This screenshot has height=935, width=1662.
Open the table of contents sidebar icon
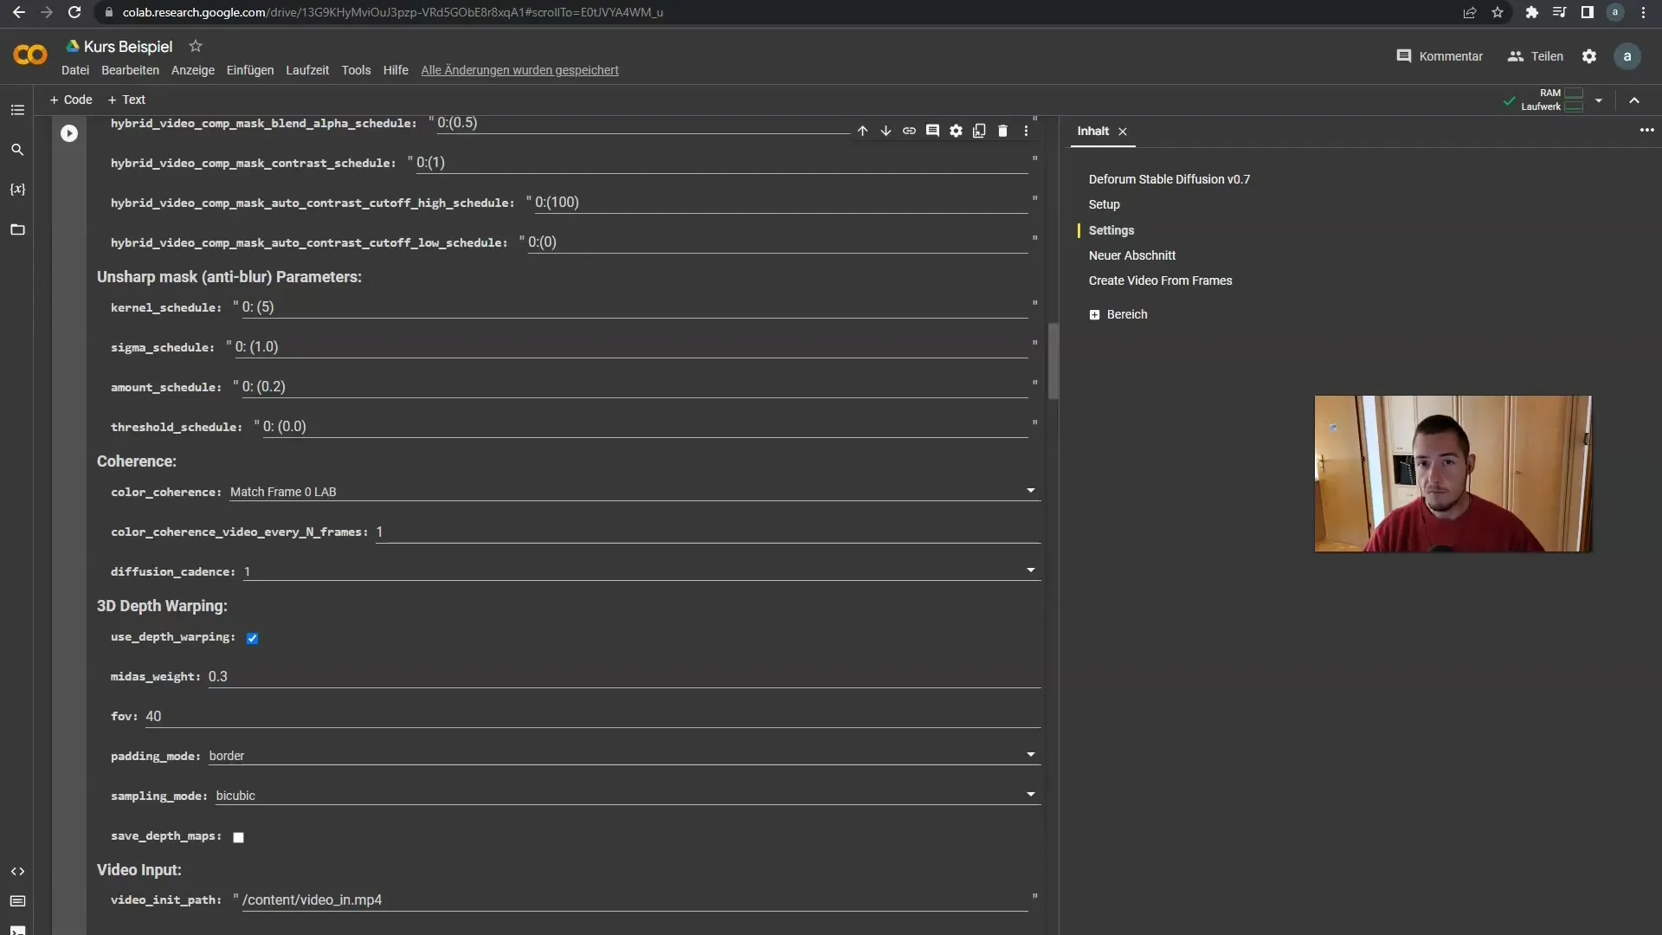[17, 110]
